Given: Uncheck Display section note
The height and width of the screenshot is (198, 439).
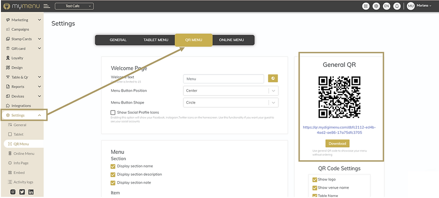Looking at the screenshot, I should tap(113, 183).
